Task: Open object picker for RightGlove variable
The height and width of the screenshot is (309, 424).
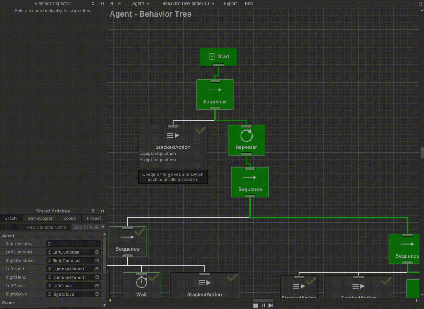Action: (x=97, y=294)
